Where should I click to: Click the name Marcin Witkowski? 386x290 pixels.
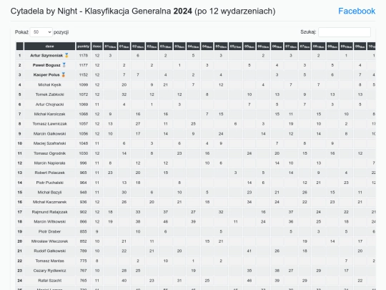pyautogui.click(x=50, y=221)
